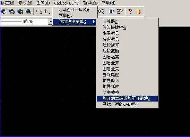Choose 图层全关 menu item
This screenshot has width=190, height=137.
pyautogui.click(x=127, y=69)
